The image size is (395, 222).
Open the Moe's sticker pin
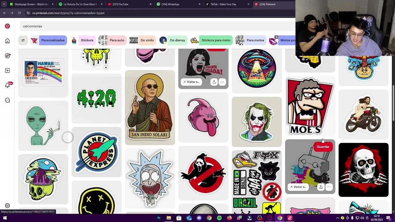pyautogui.click(x=310, y=106)
